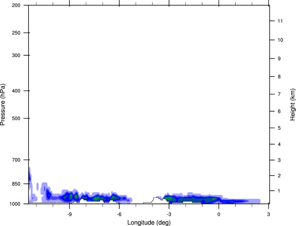Pick the 10 km height label

point(280,40)
